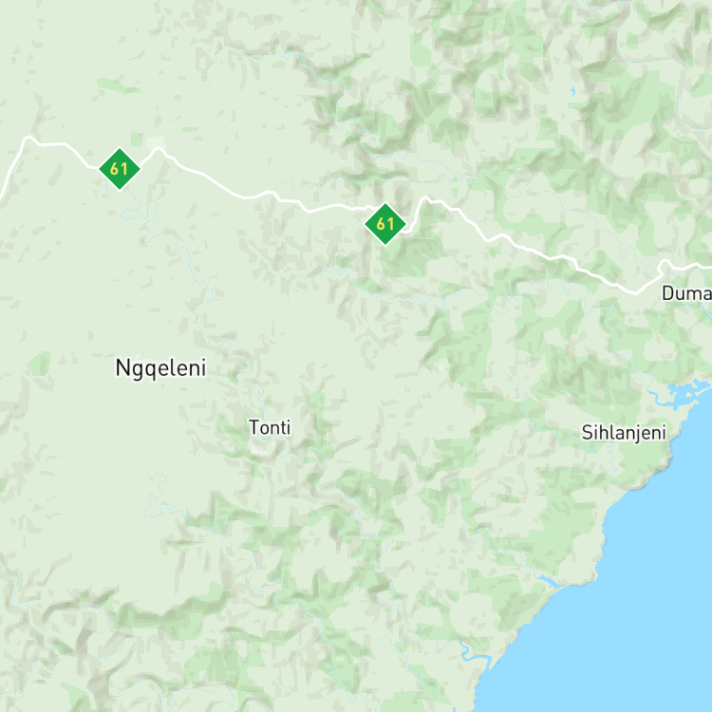Screen dimensions: 712x712
Task: Open the Sihlanjeni place label
Action: click(624, 433)
